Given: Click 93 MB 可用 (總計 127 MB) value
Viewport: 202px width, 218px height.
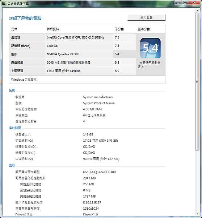Looking at the screenshot, I should 101,159.
